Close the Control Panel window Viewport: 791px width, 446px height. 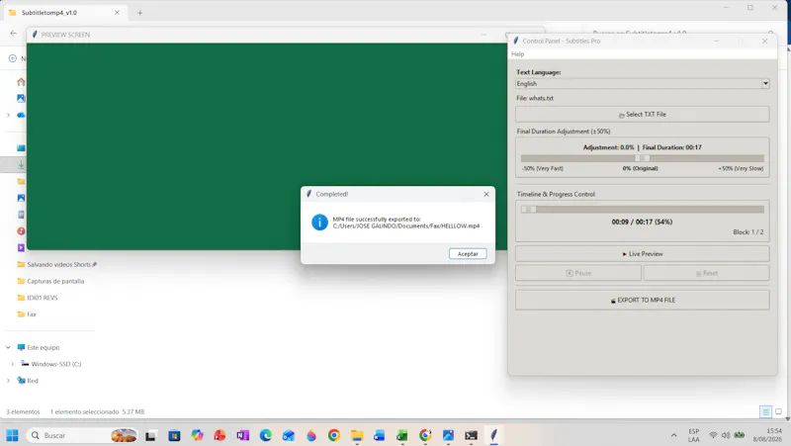click(x=764, y=41)
